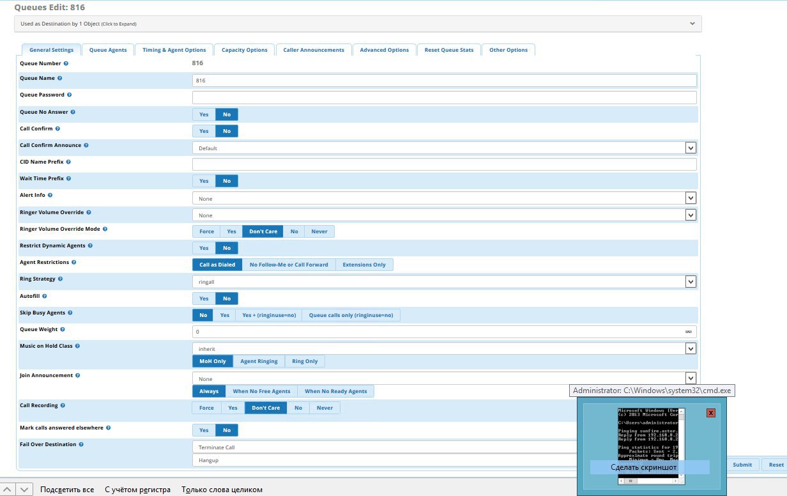Click help icon next to Fail Over Destination
787x496 pixels.
pos(82,444)
